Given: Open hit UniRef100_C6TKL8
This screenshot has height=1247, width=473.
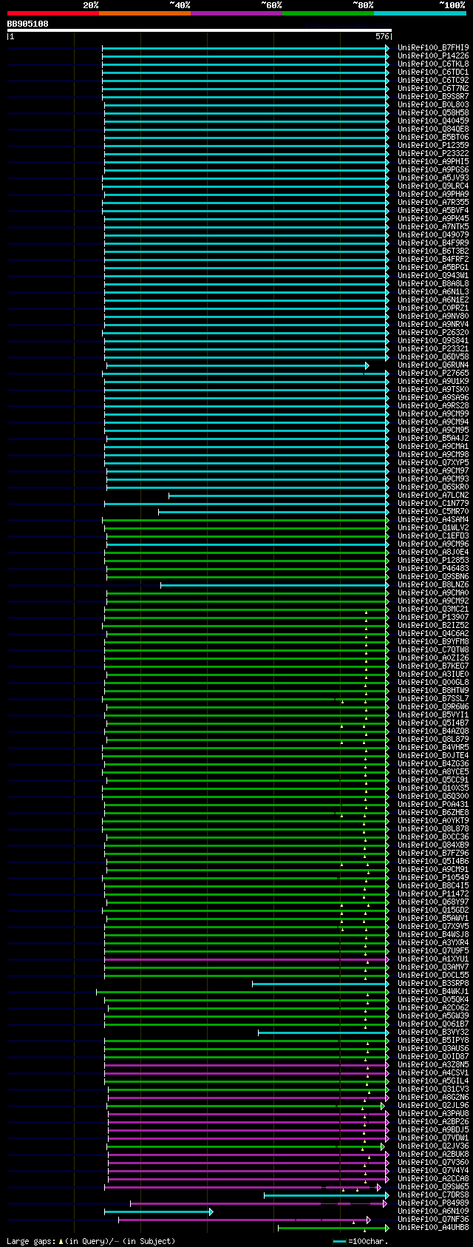Looking at the screenshot, I should point(433,64).
